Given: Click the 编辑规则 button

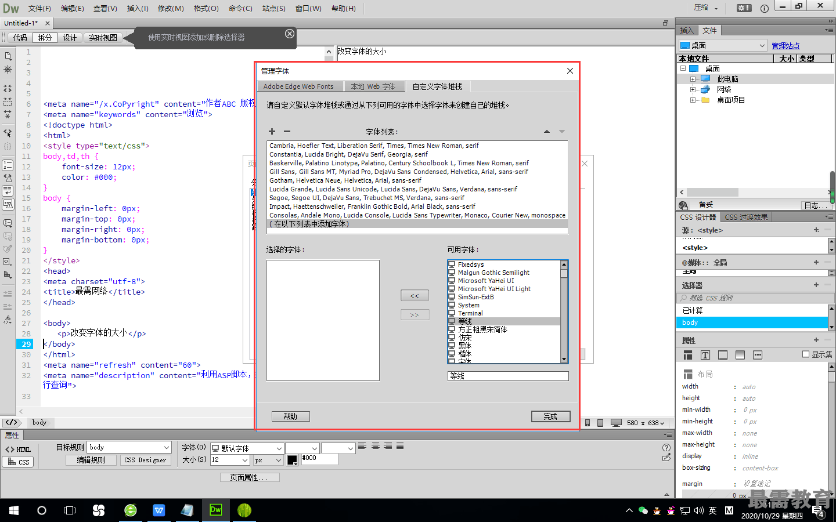Looking at the screenshot, I should 91,461.
